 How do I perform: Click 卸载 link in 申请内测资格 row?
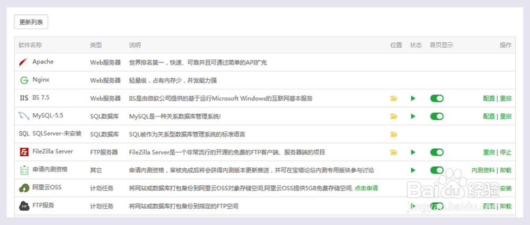point(506,170)
